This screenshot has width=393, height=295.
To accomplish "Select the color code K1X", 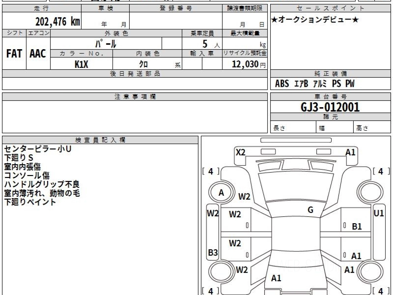I will pos(82,64).
